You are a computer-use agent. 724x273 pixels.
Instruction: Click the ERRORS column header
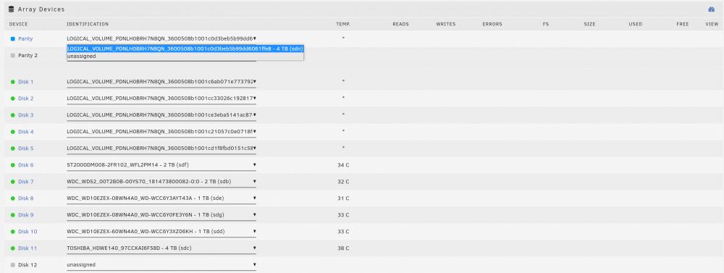492,24
